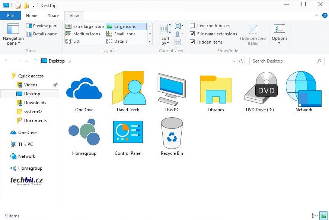Image resolution: width=329 pixels, height=220 pixels.
Task: Open the File menu tab
Action: click(10, 16)
